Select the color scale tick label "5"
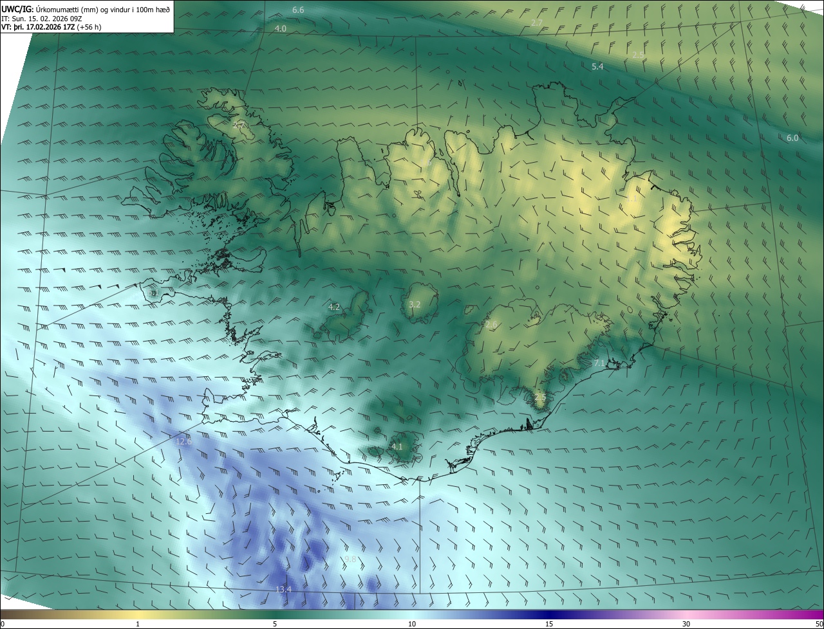The height and width of the screenshot is (629, 824). coord(275,624)
